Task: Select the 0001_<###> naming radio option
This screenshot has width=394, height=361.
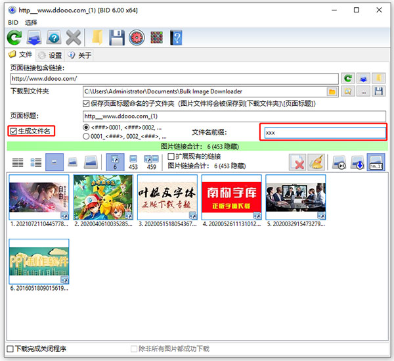Action: click(86, 136)
